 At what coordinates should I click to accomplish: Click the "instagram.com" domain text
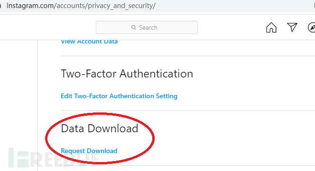pos(30,6)
